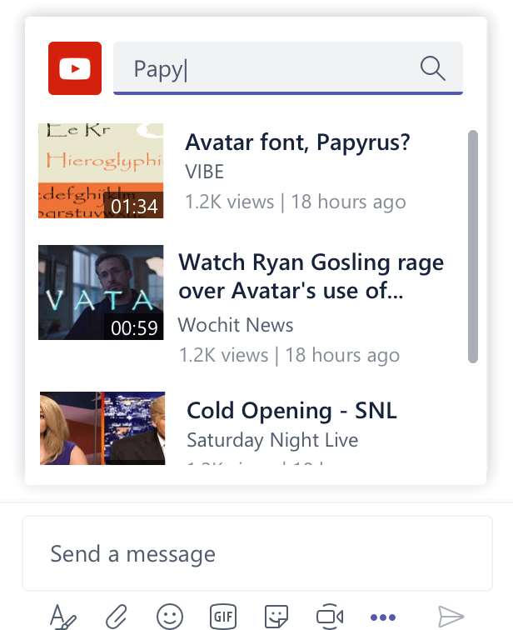Click the magnifying glass search icon

click(433, 68)
